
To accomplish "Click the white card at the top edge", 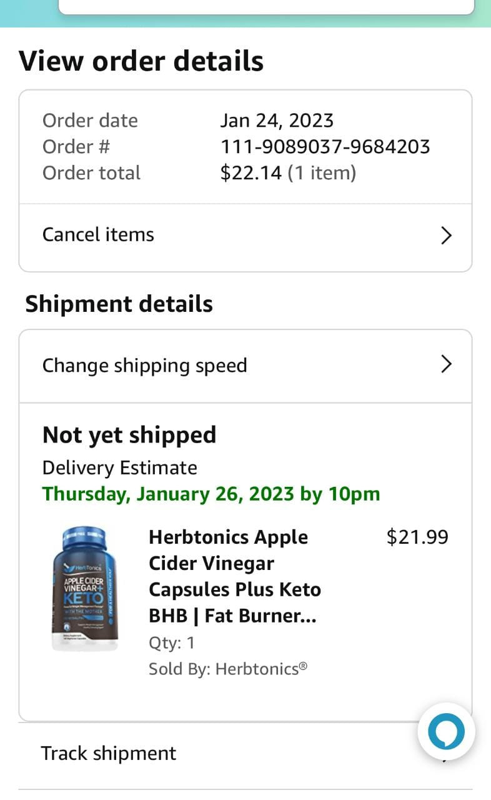I will click(266, 6).
